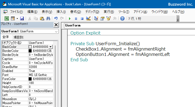Open the 実行(R) menu

tap(109, 12)
